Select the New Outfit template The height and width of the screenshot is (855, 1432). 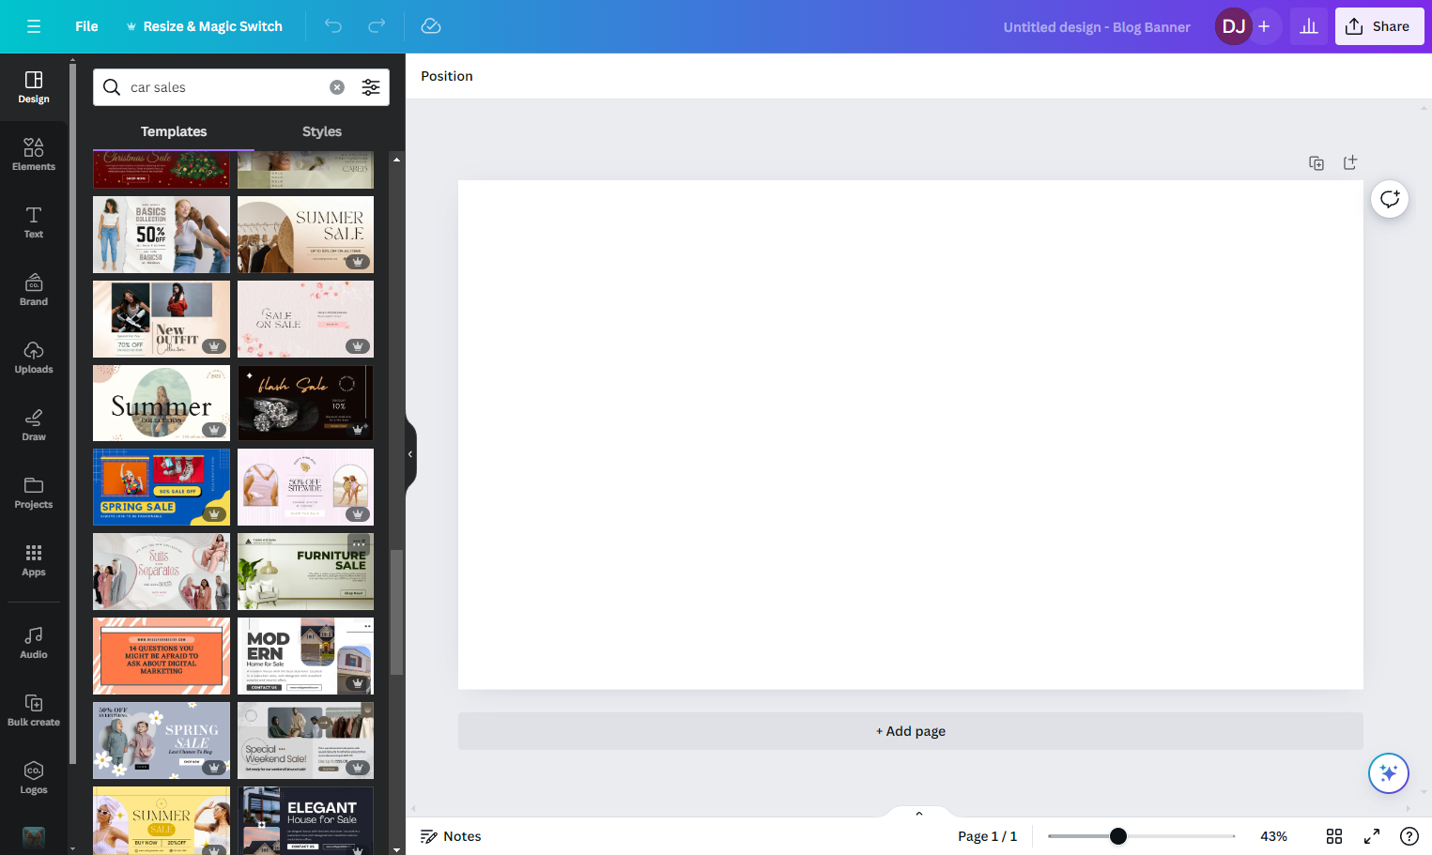(162, 319)
